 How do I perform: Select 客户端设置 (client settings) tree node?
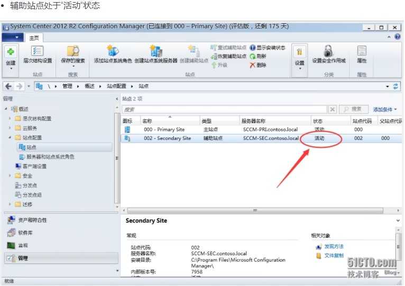click(34, 166)
